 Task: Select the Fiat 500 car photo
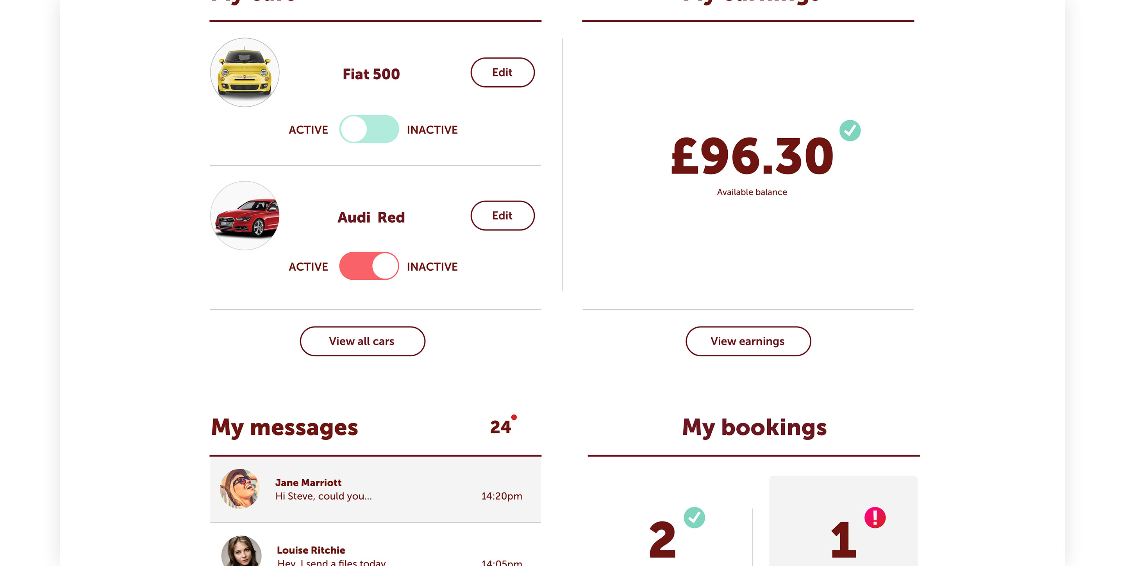[245, 73]
